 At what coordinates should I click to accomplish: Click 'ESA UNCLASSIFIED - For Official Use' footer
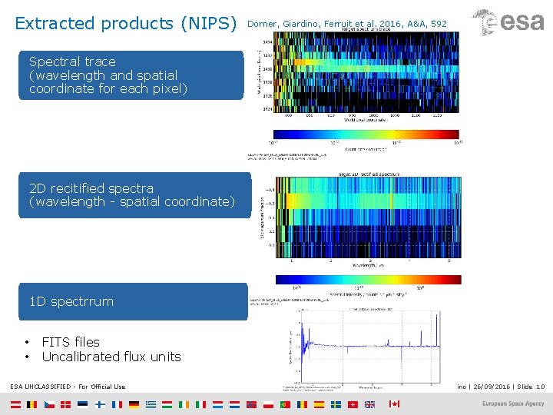click(x=68, y=387)
